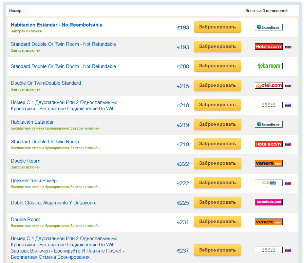Click the €231 price link

183,222
